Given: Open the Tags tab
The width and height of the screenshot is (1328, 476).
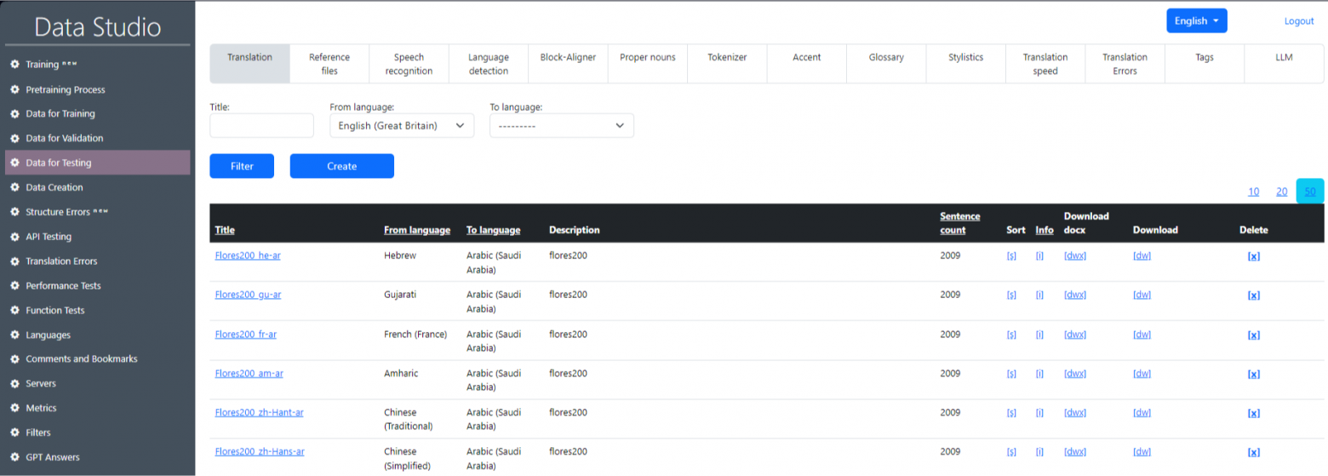Looking at the screenshot, I should (1205, 64).
